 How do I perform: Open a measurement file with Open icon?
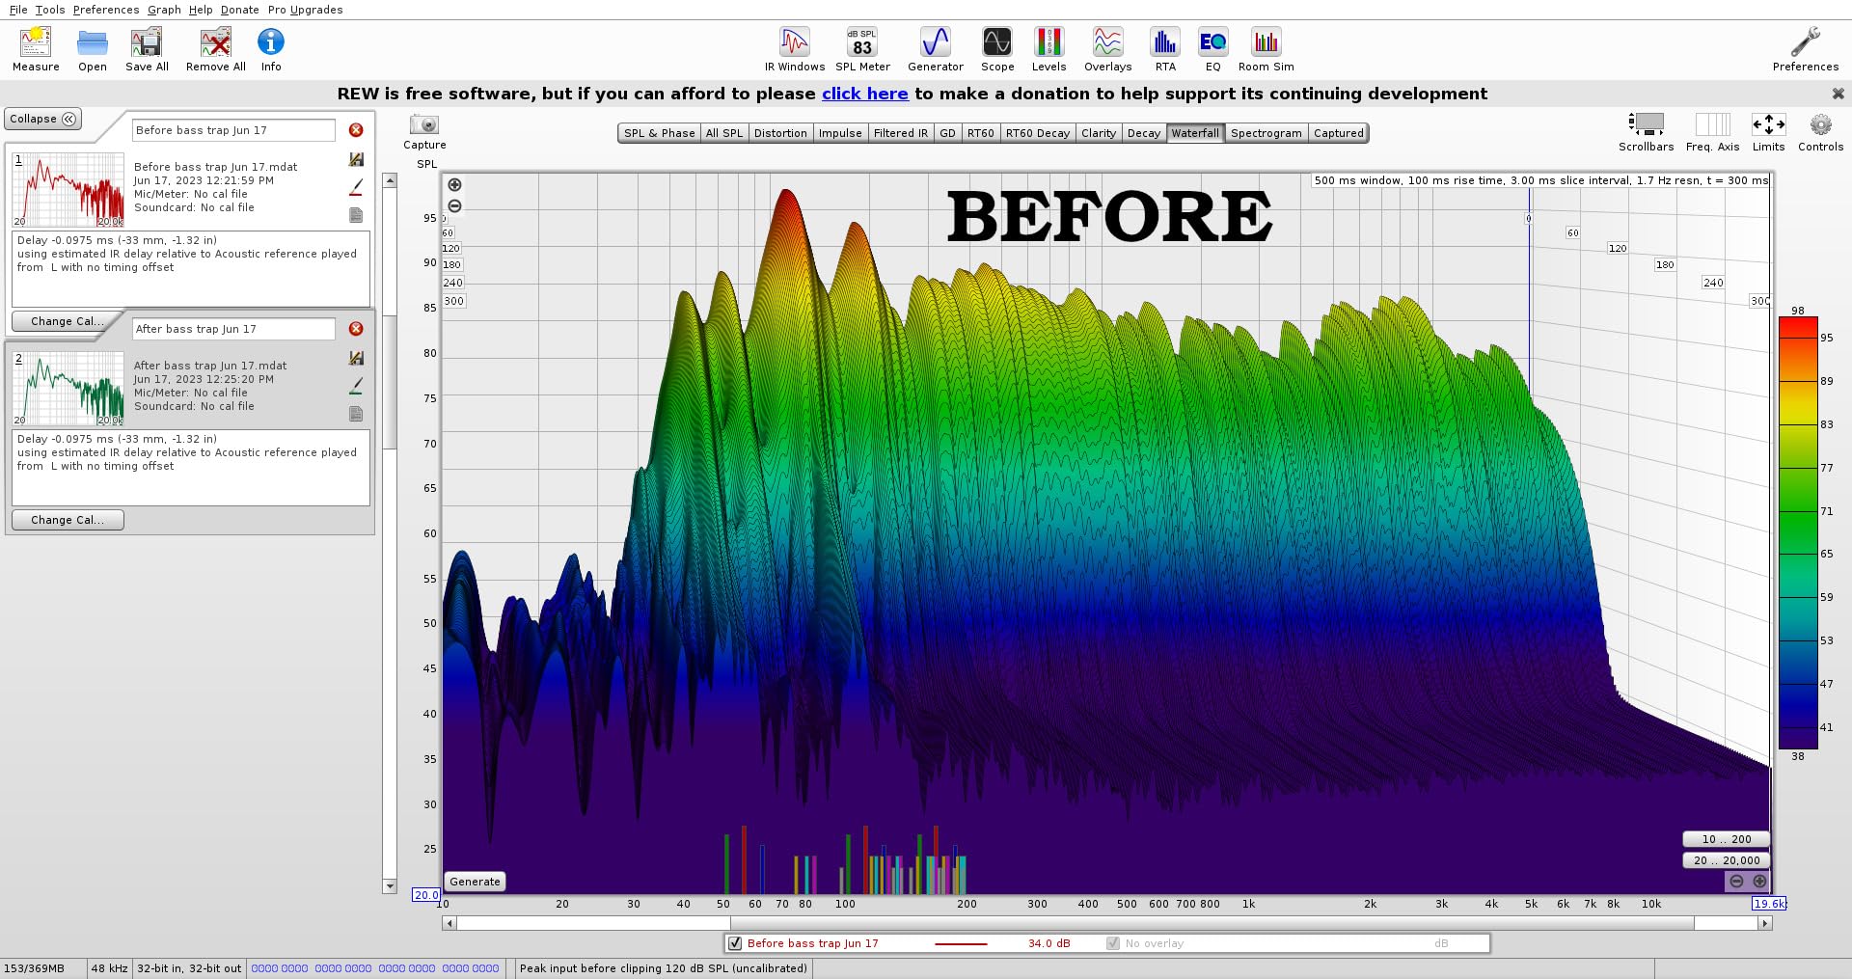tap(93, 49)
